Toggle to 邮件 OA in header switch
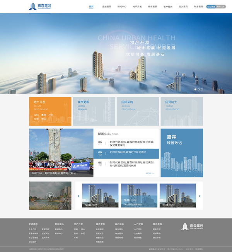 pos(221,7)
